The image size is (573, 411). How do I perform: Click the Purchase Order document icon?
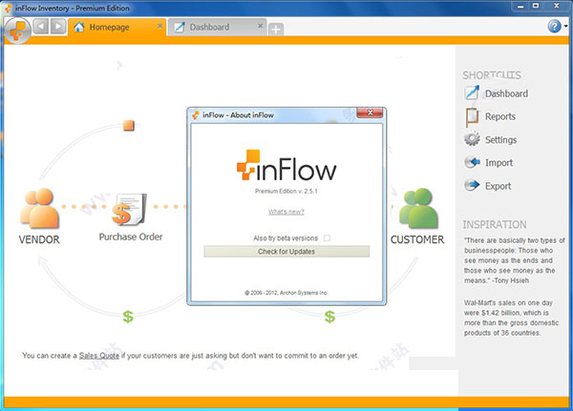click(x=129, y=209)
